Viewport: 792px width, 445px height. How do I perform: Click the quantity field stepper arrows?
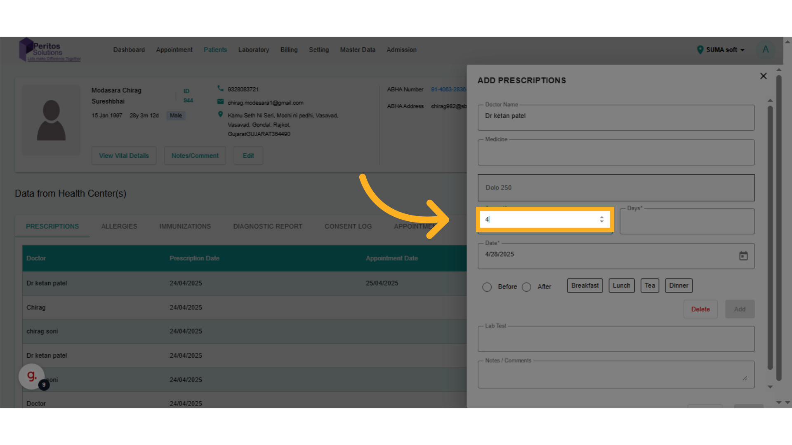[x=602, y=220]
